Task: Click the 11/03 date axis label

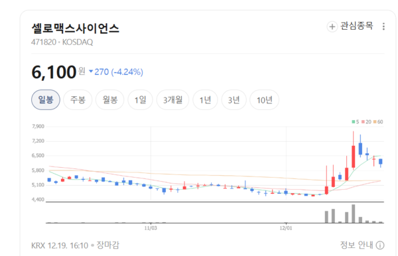Action: (151, 228)
